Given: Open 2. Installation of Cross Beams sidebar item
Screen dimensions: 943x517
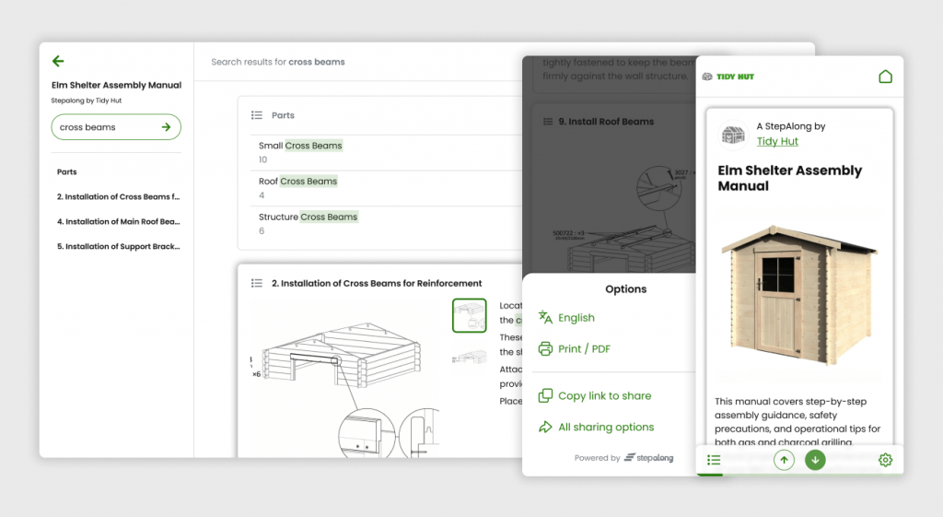Looking at the screenshot, I should coord(119,197).
